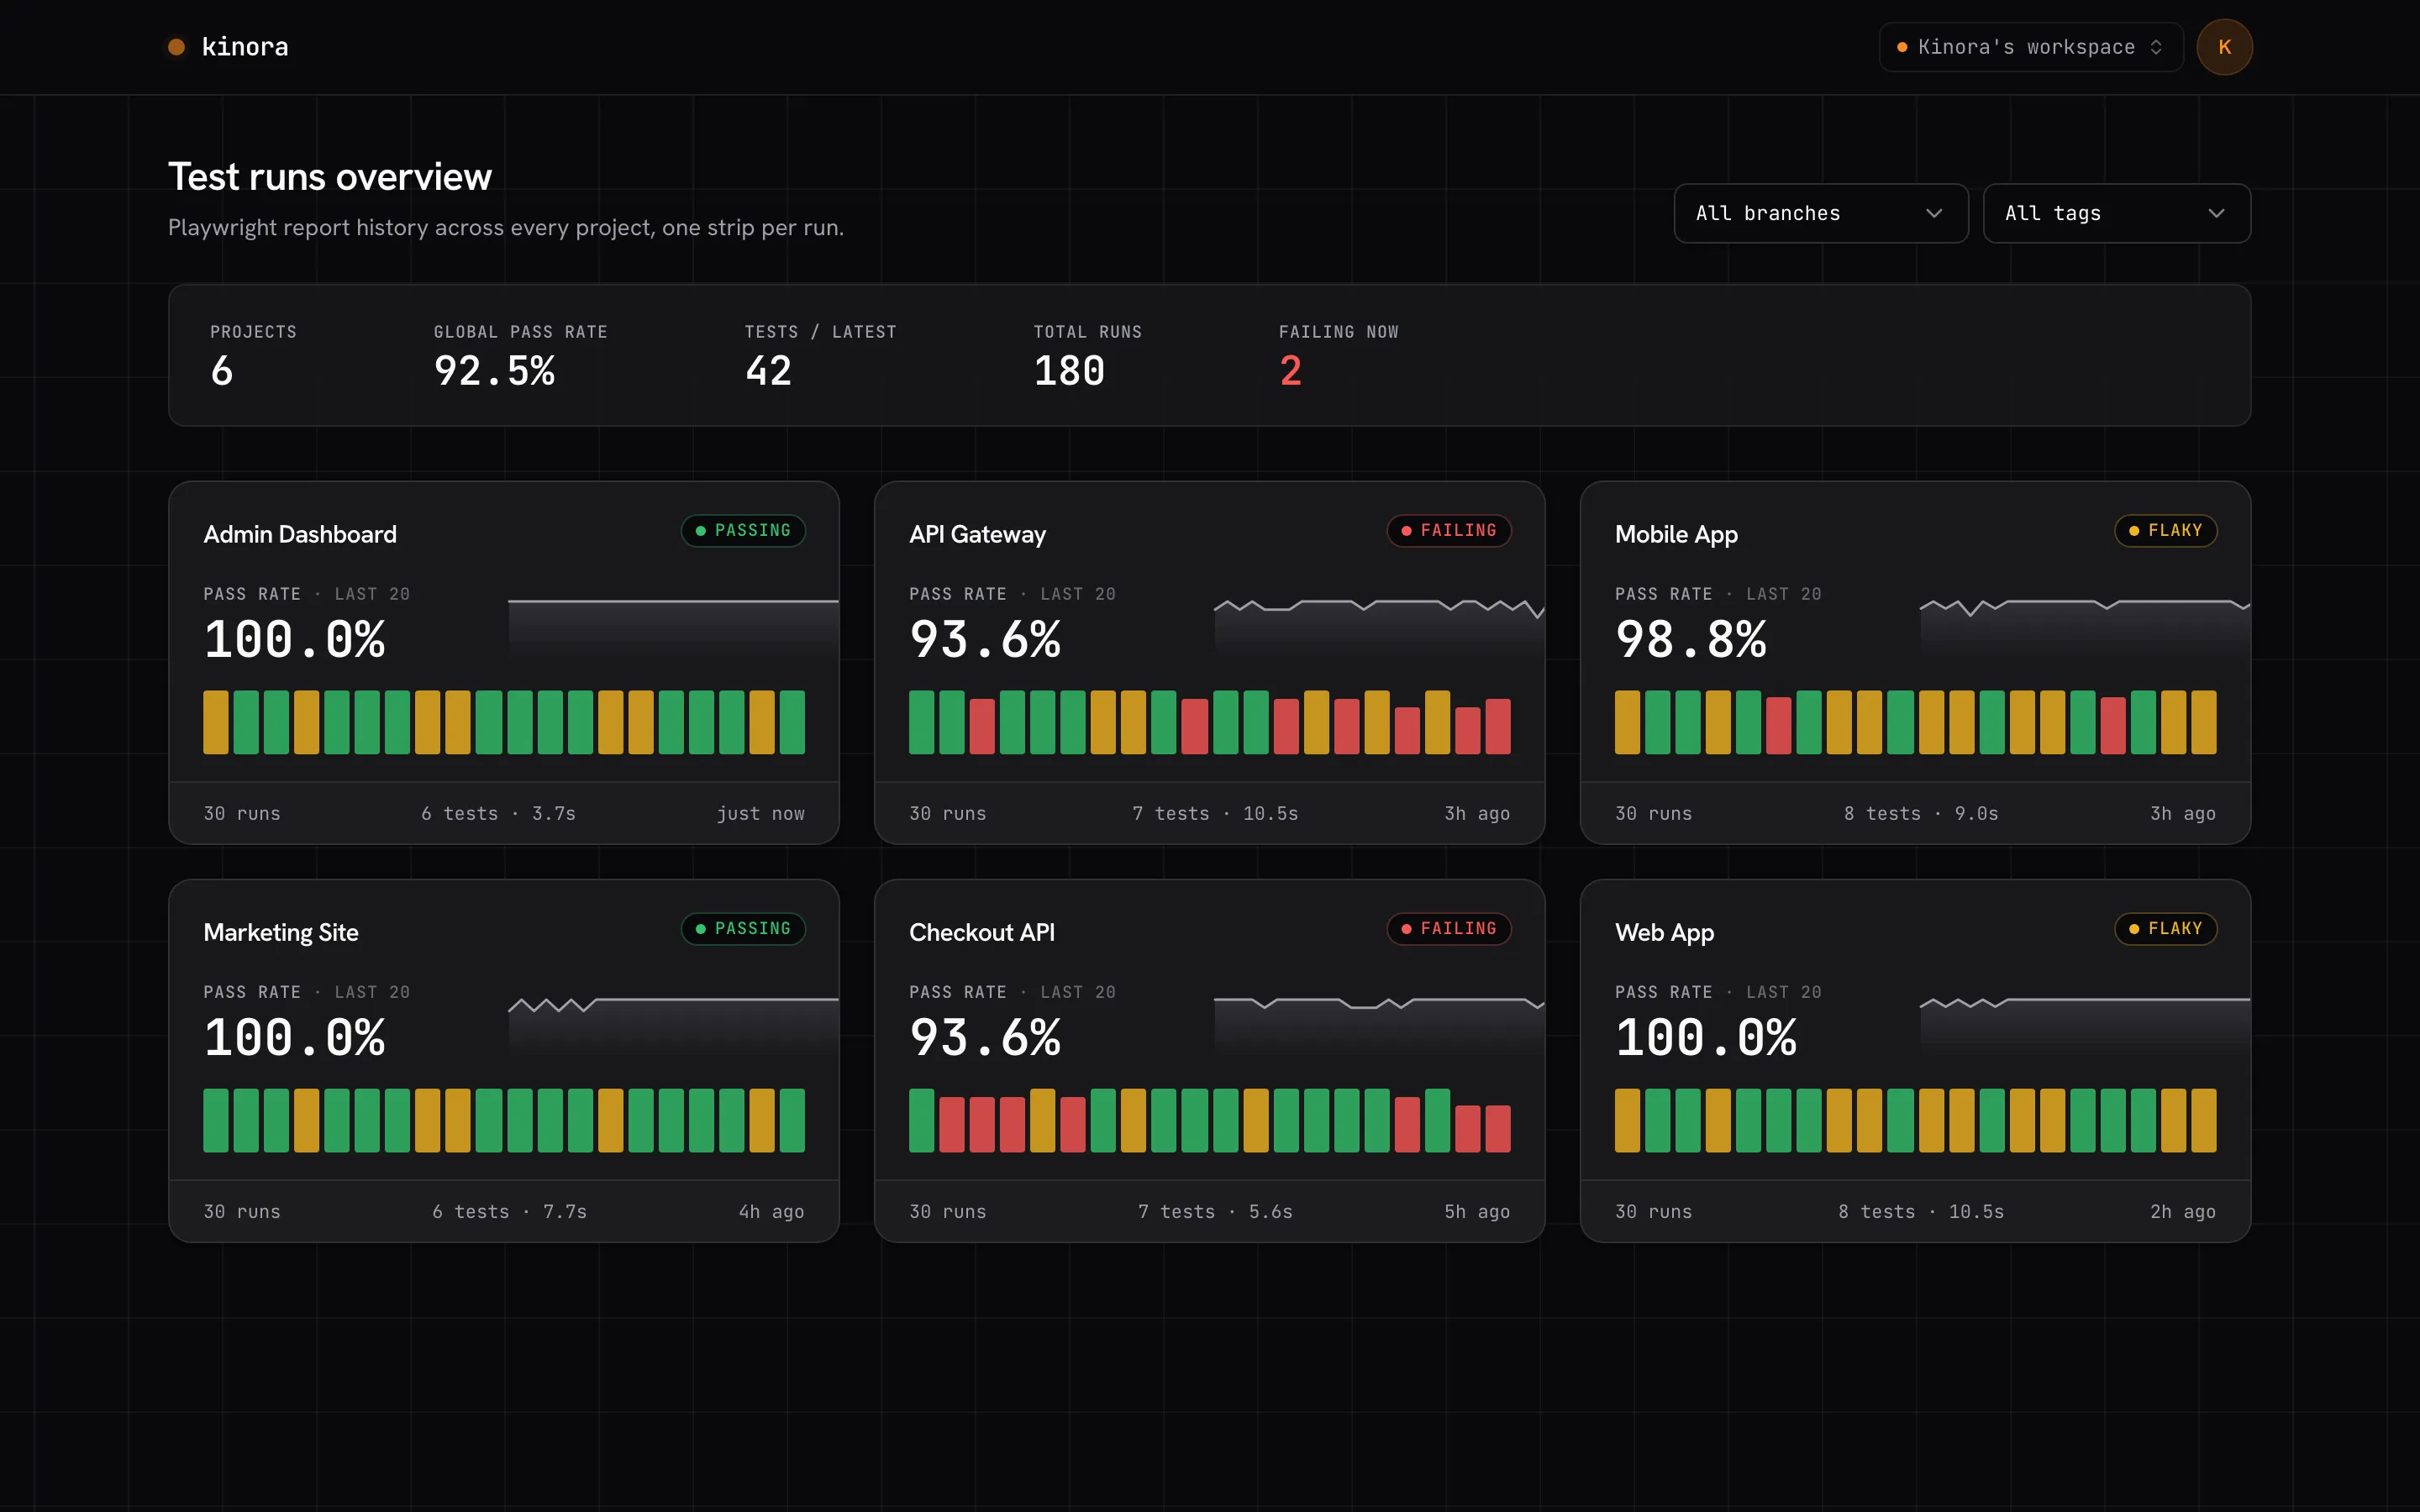
Task: Select the last red run bar in API Gateway
Action: tap(1497, 726)
